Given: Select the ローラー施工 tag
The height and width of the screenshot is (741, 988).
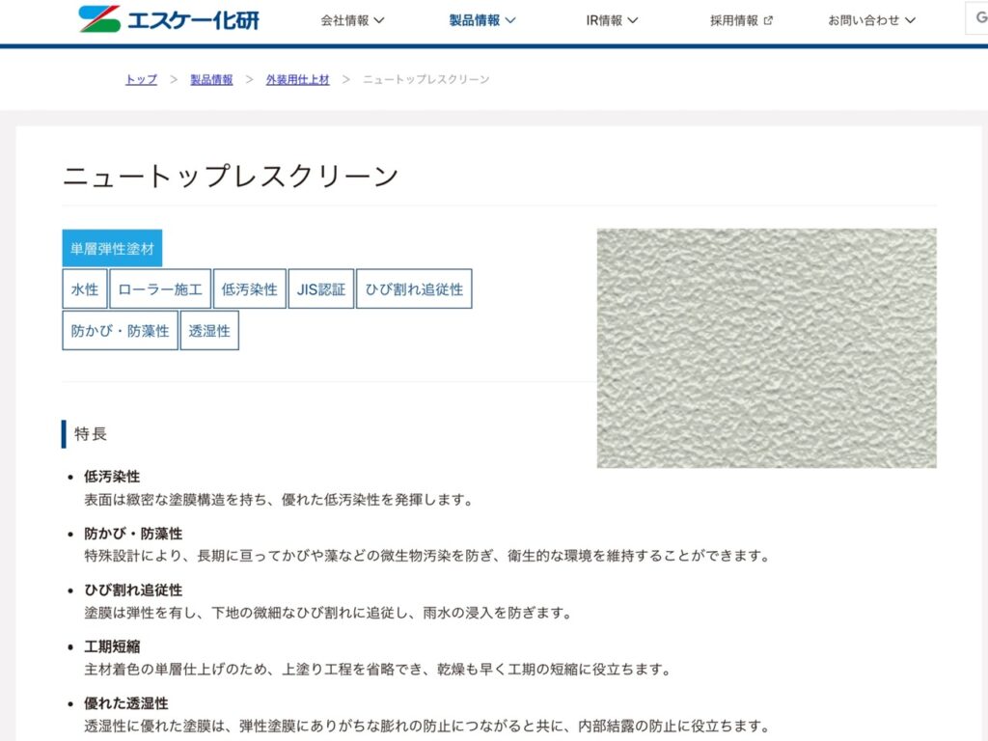Looking at the screenshot, I should (x=160, y=289).
